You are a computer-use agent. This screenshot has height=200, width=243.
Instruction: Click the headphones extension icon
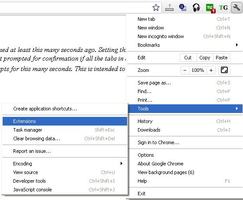[196, 7]
